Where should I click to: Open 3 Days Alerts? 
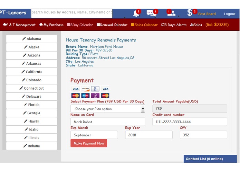(x=174, y=25)
